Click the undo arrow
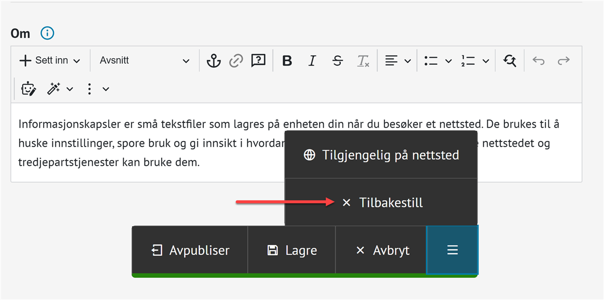 point(539,61)
